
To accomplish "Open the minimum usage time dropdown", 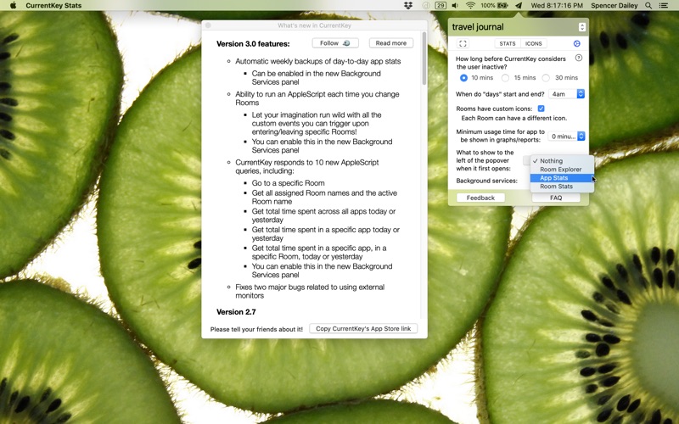I will (x=566, y=137).
